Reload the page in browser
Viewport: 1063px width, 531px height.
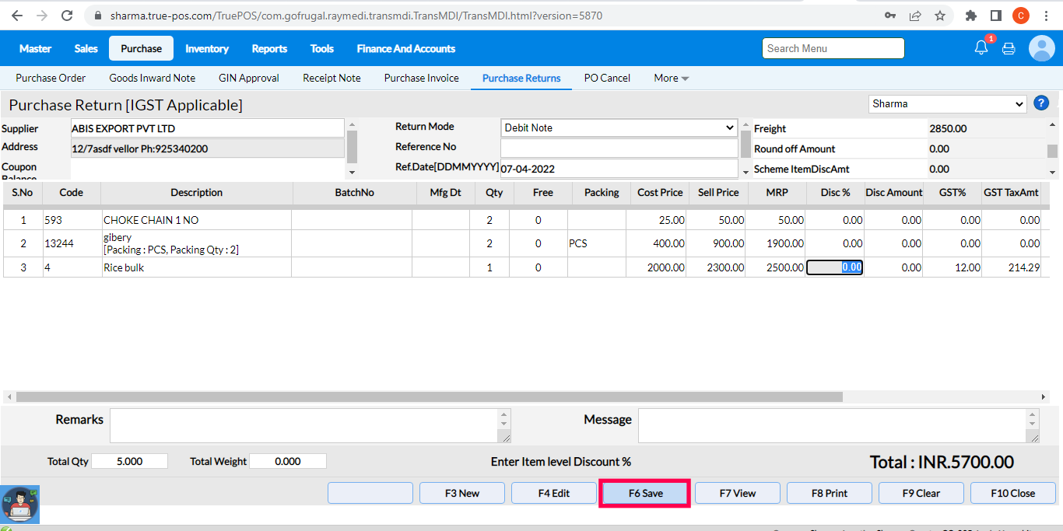point(67,16)
